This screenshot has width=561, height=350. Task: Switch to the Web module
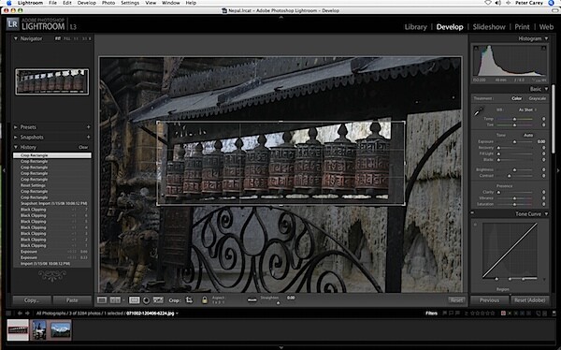(546, 27)
